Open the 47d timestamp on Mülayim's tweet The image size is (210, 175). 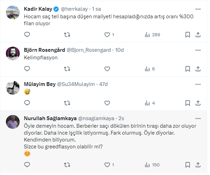[103, 84]
